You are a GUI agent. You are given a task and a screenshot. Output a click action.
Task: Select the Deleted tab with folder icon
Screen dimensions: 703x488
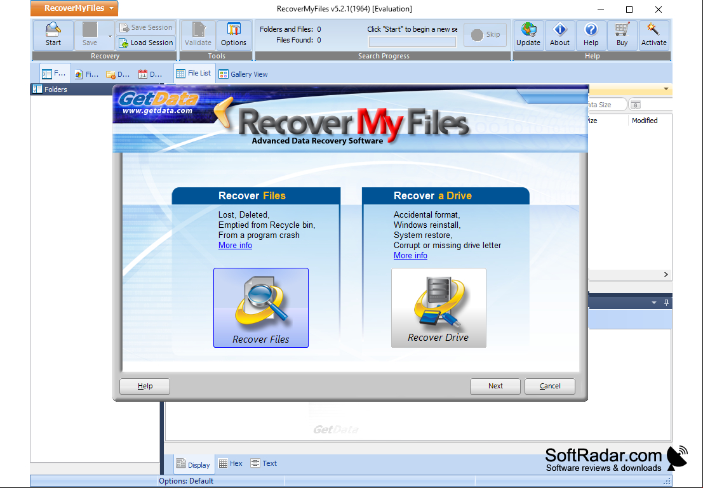click(118, 74)
